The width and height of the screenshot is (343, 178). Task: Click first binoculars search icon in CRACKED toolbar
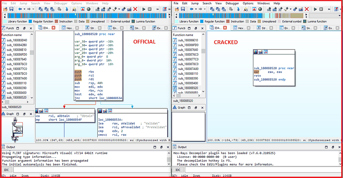pos(212,9)
